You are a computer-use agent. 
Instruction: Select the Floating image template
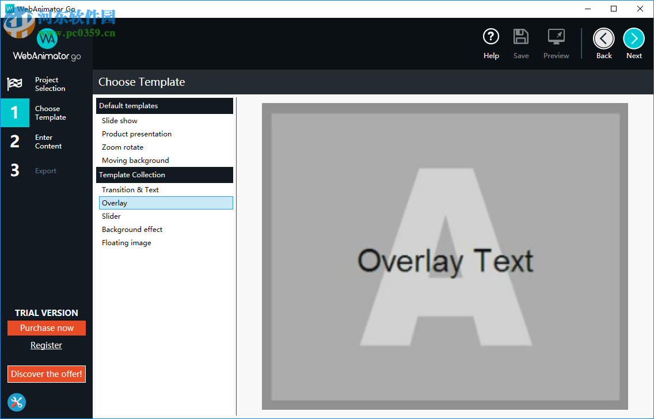pos(165,243)
